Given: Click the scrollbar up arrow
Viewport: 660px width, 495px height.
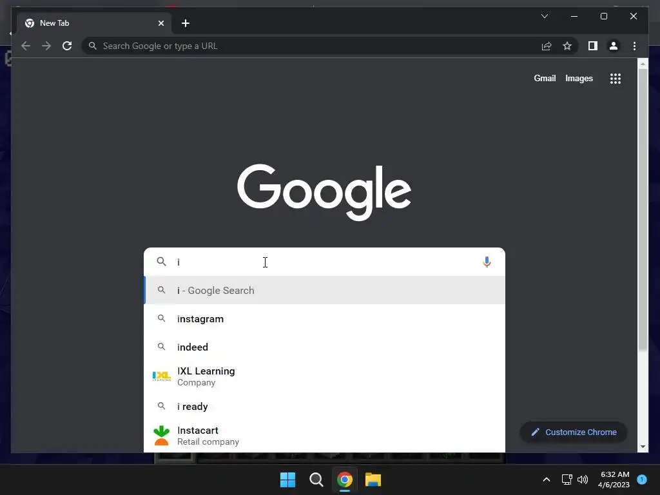Looking at the screenshot, I should [x=643, y=64].
